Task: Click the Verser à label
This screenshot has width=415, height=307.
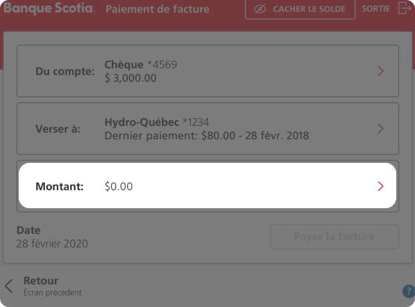Action: [58, 129]
